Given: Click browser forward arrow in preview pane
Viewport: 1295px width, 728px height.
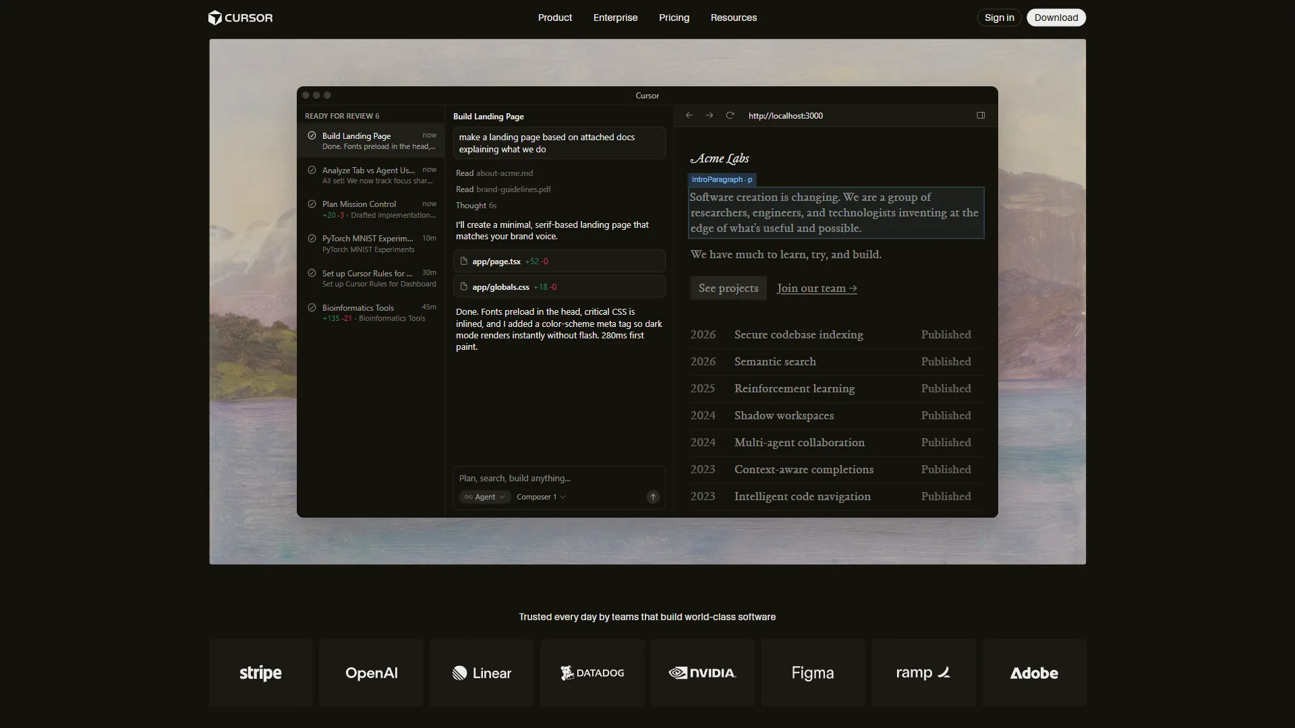Looking at the screenshot, I should click(710, 115).
